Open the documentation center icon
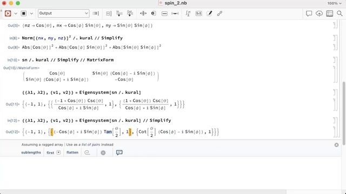346x194 pixels. 329,13
